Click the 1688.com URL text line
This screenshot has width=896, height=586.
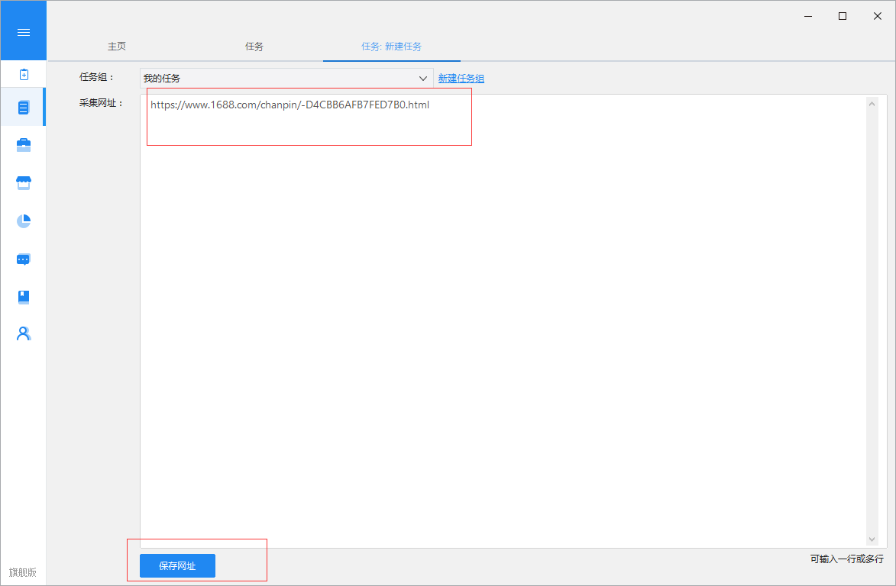[290, 105]
